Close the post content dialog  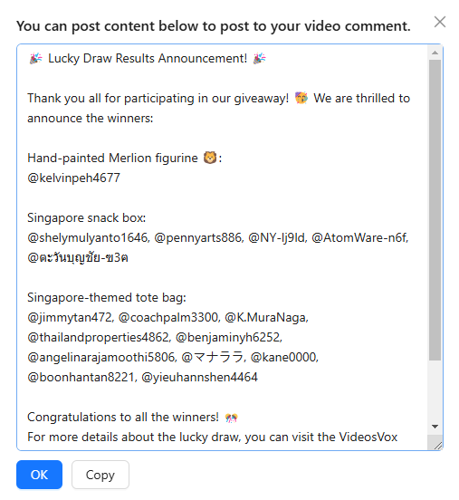tap(440, 22)
